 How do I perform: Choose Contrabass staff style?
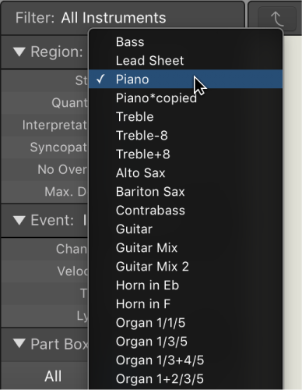coord(185,211)
